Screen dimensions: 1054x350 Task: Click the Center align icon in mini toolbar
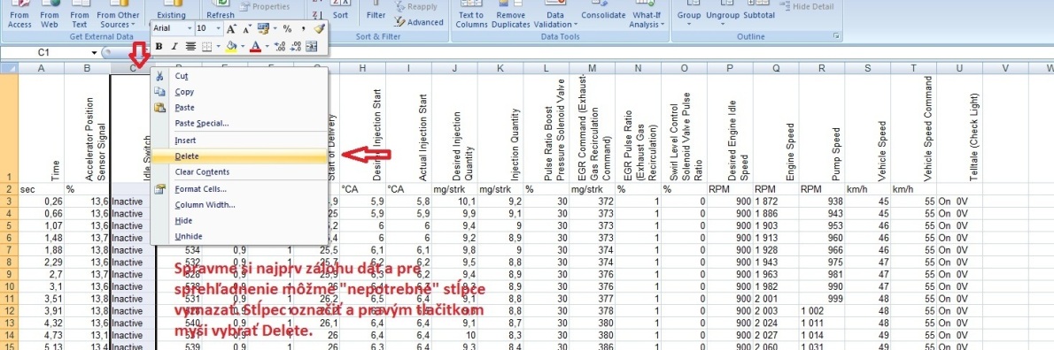(191, 46)
